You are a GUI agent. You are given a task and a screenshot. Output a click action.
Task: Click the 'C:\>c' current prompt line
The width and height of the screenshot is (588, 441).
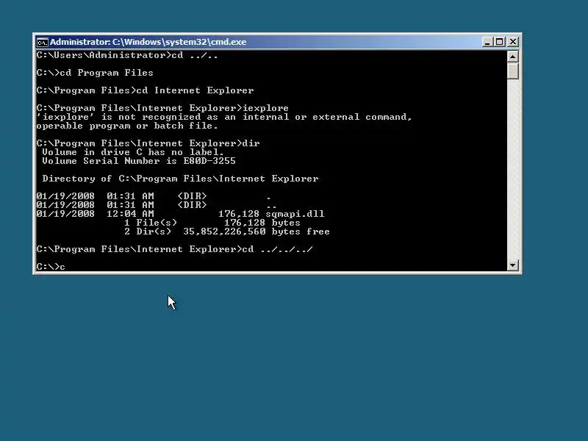pos(51,267)
